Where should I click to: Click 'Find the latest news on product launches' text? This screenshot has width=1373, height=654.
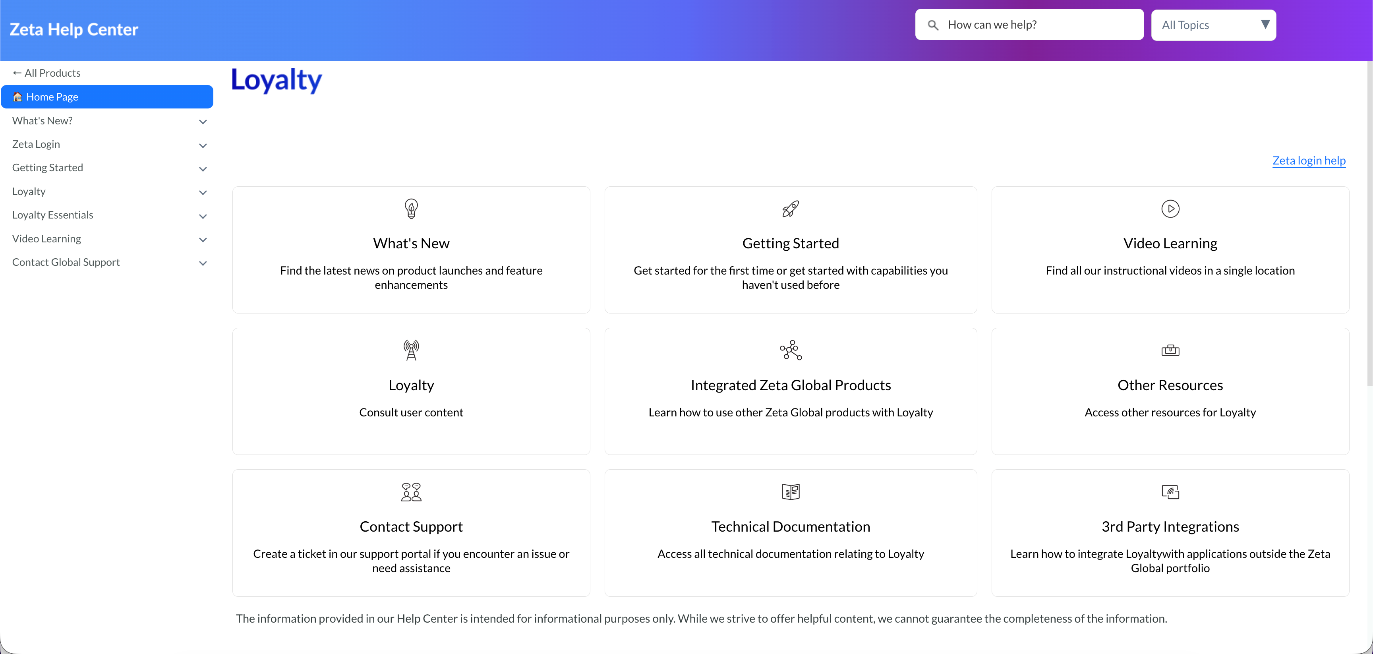click(x=411, y=277)
